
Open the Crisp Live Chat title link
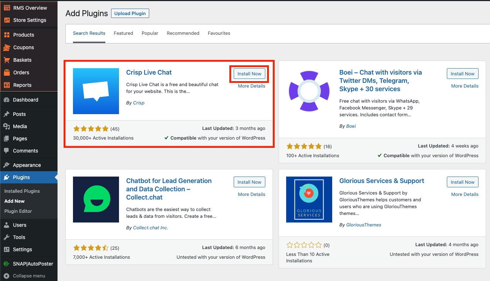click(149, 72)
